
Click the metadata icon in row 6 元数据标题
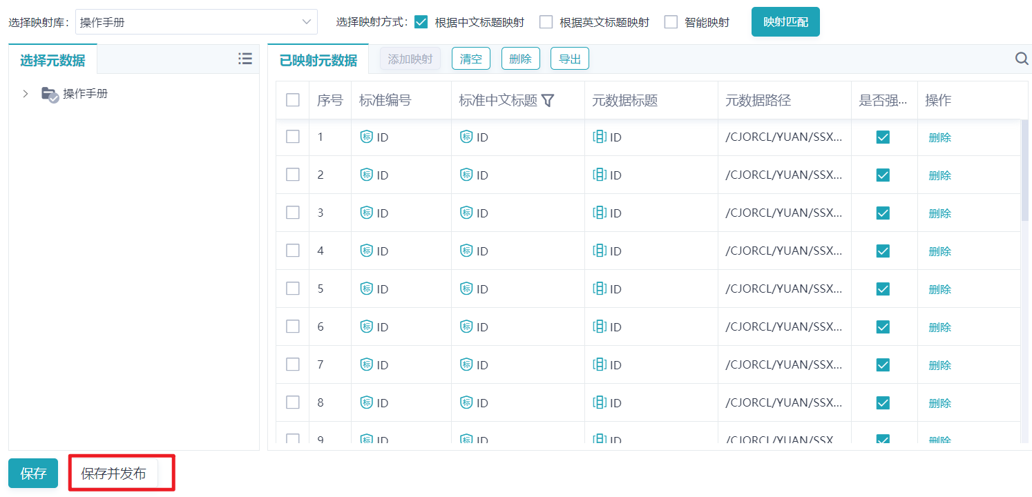coord(600,327)
